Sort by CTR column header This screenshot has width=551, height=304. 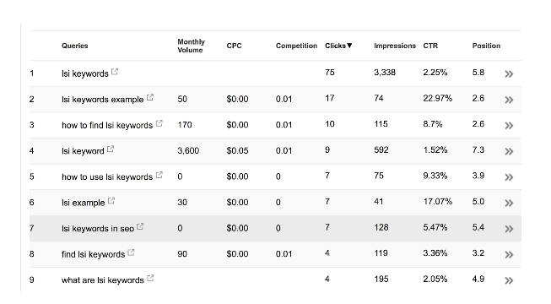(430, 46)
